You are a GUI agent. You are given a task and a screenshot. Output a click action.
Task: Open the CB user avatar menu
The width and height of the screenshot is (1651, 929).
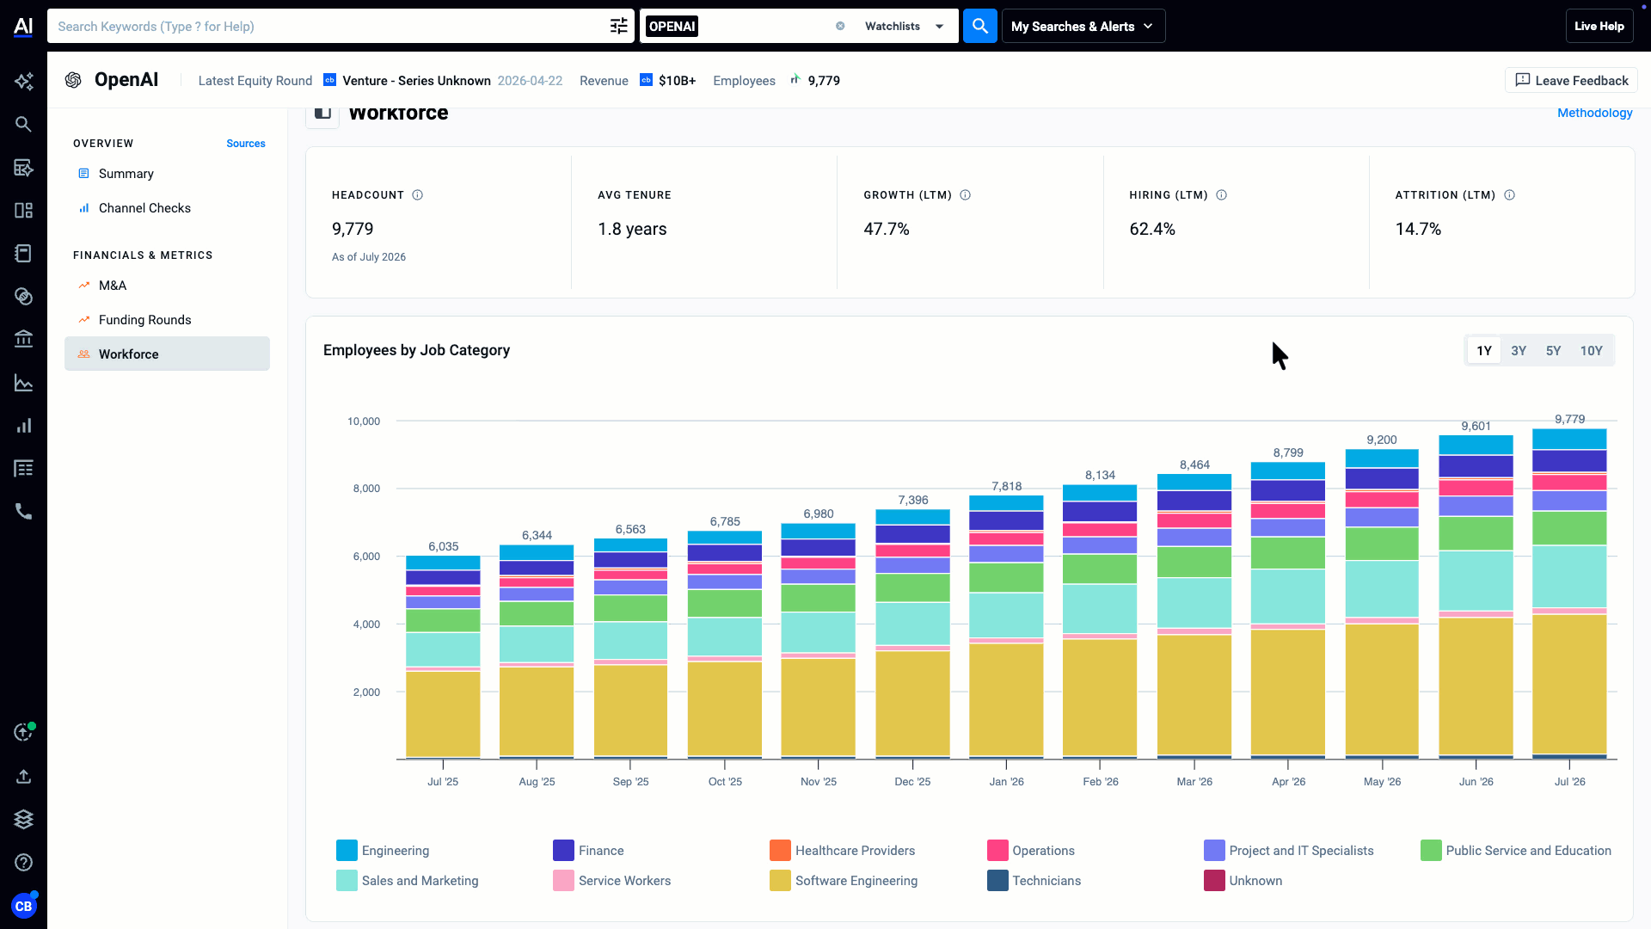click(x=23, y=906)
